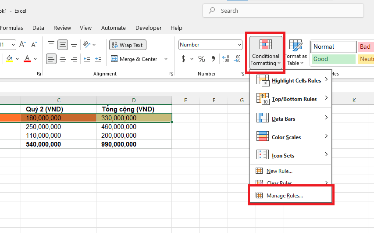
Task: Open Highlight Cells Rules submenu
Action: click(291, 80)
